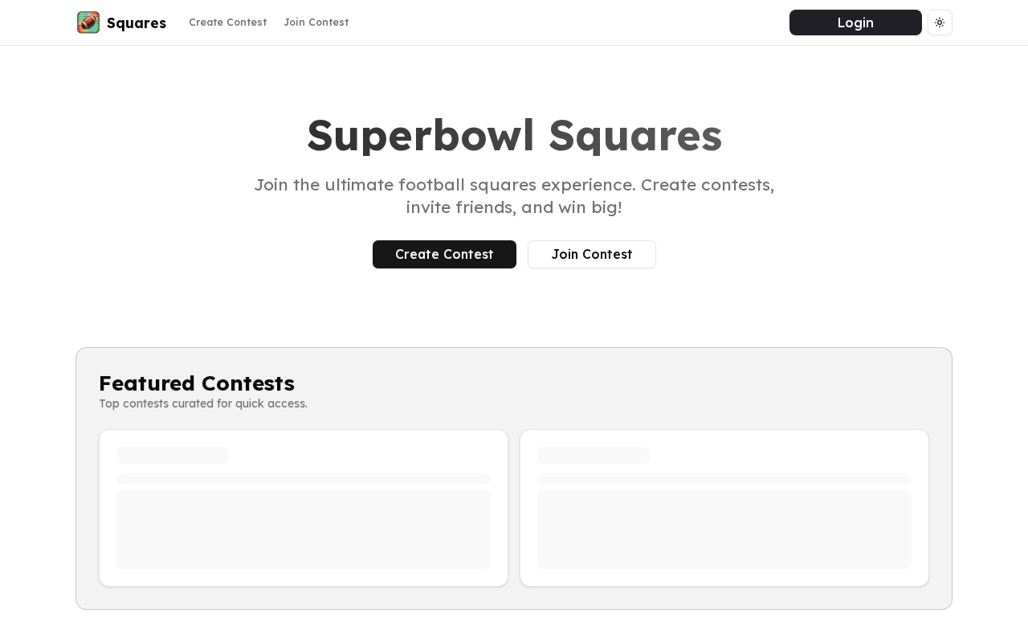This screenshot has width=1028, height=643.
Task: Open Create Contest in the navigation bar
Action: coord(227,23)
